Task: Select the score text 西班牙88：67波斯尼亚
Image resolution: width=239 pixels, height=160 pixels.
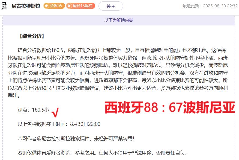Action: pyautogui.click(x=170, y=107)
